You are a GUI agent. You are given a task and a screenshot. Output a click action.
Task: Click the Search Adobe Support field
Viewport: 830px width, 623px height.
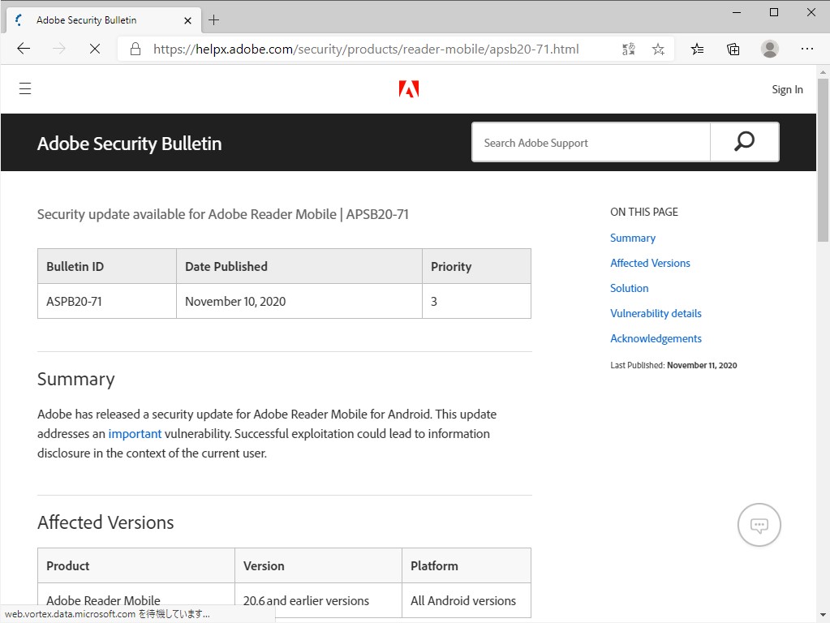[x=591, y=143]
